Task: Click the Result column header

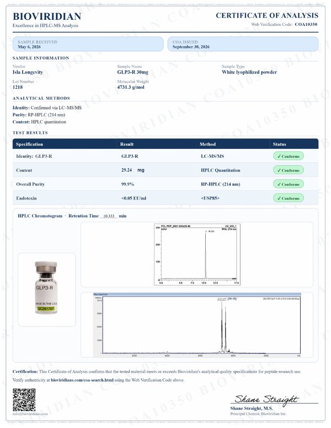Action: click(x=127, y=144)
